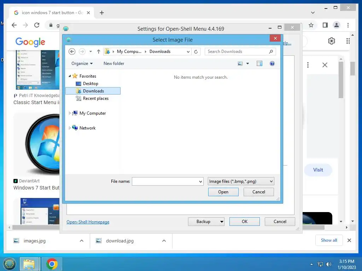Viewport: 362px width, 271px height.
Task: Open the Organize menu
Action: click(82, 64)
